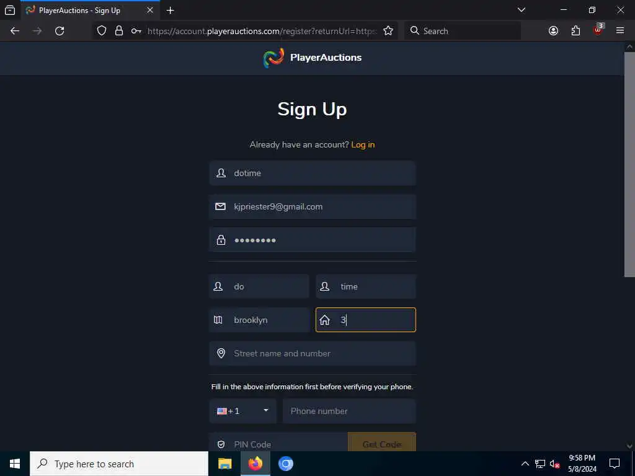Click the PlayerAuctions logo in header
This screenshot has height=476, width=635.
tap(313, 58)
